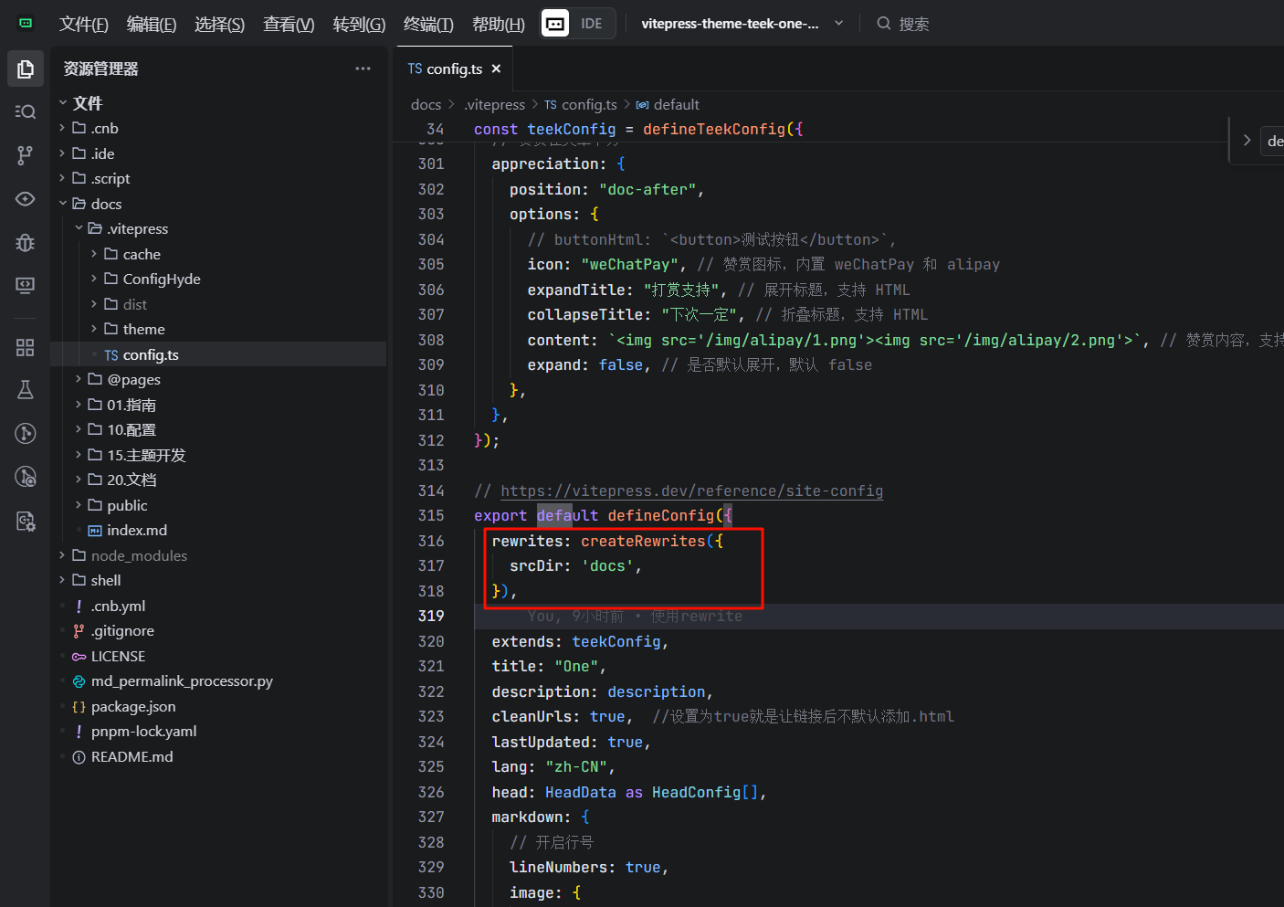Image resolution: width=1284 pixels, height=907 pixels.
Task: Click the green logo icon at top left
Action: (x=26, y=23)
